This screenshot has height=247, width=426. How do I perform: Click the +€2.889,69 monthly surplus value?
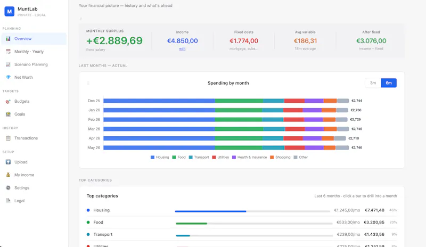(x=114, y=40)
